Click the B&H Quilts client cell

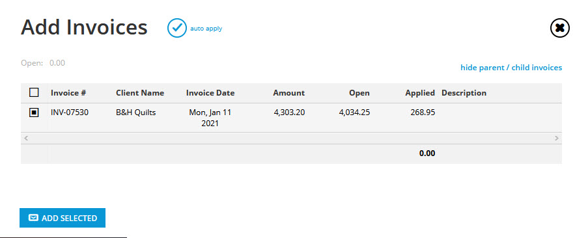tap(136, 112)
